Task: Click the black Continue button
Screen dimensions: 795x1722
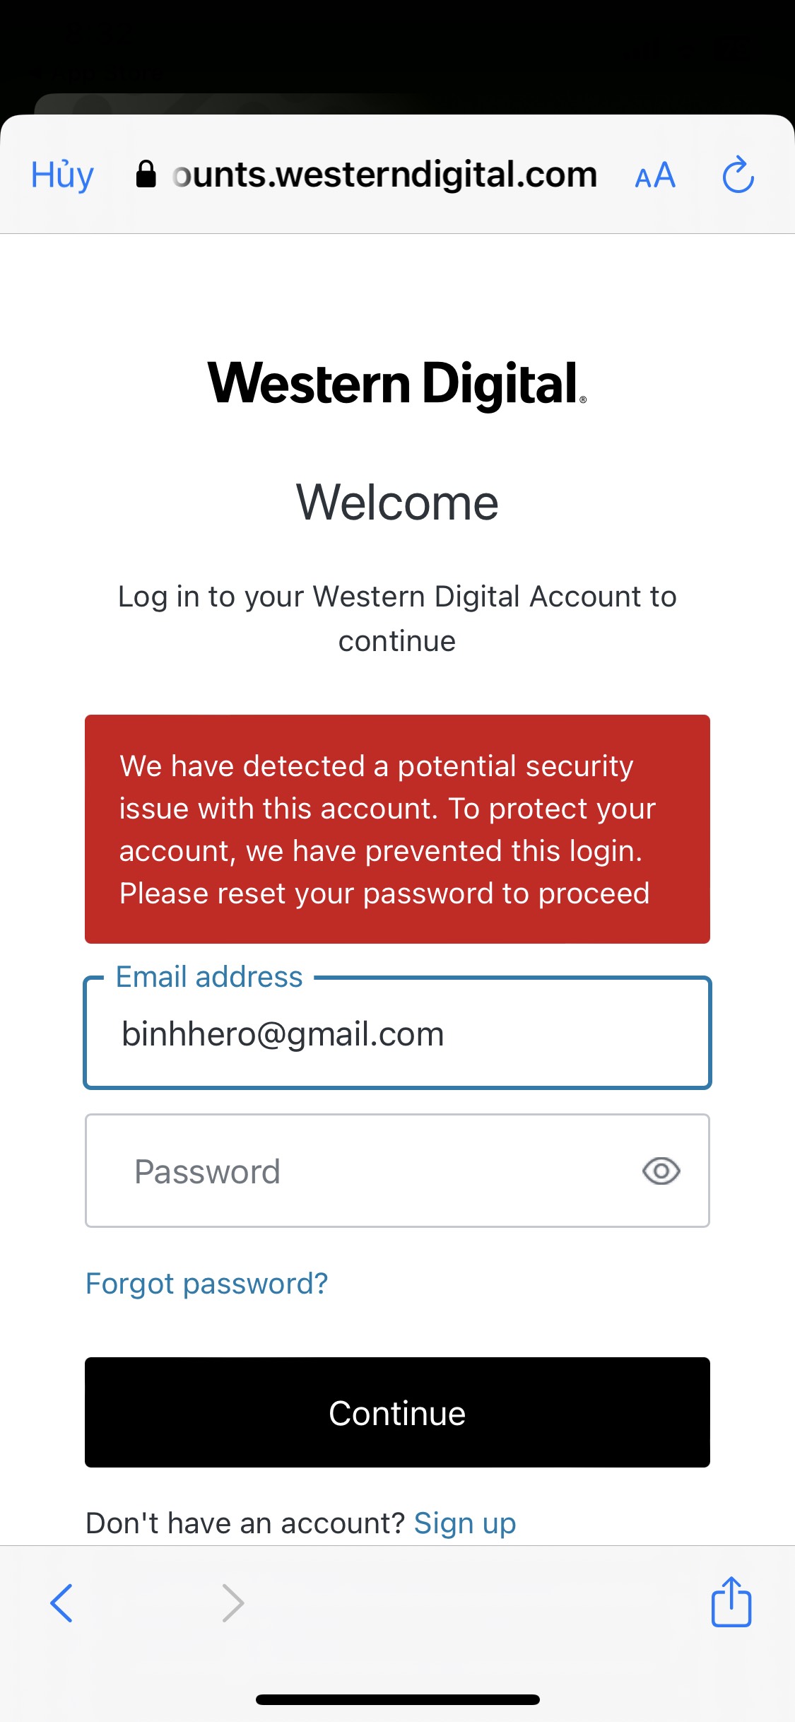Action: click(x=397, y=1412)
